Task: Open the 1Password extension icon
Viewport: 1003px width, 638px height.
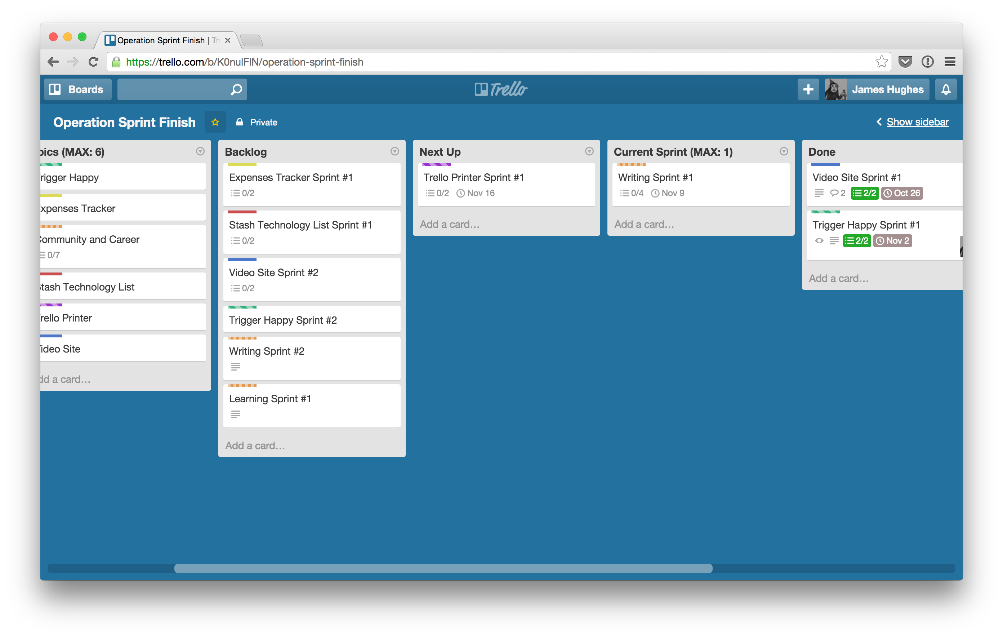Action: (x=927, y=62)
